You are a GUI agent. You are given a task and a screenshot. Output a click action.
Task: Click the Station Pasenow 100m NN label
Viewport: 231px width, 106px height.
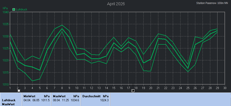[212, 3]
